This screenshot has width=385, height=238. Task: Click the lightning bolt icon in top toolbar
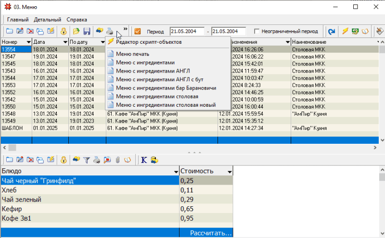(345, 31)
